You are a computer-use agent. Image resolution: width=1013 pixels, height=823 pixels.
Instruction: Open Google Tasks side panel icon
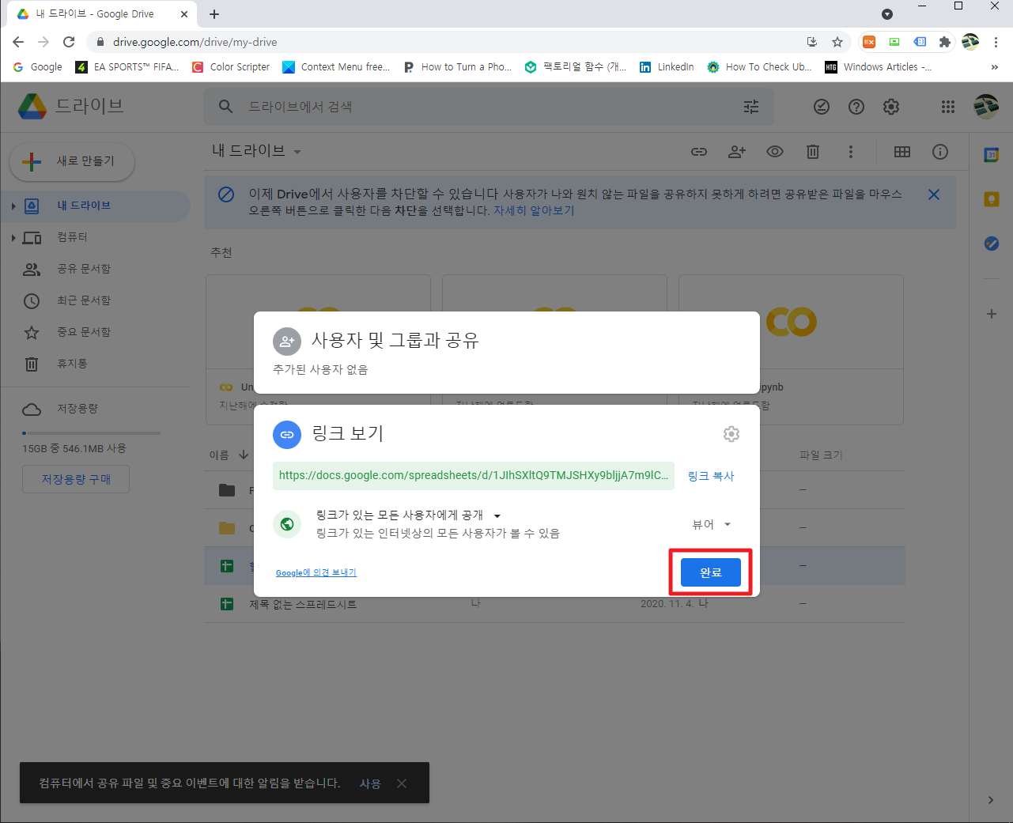point(992,244)
